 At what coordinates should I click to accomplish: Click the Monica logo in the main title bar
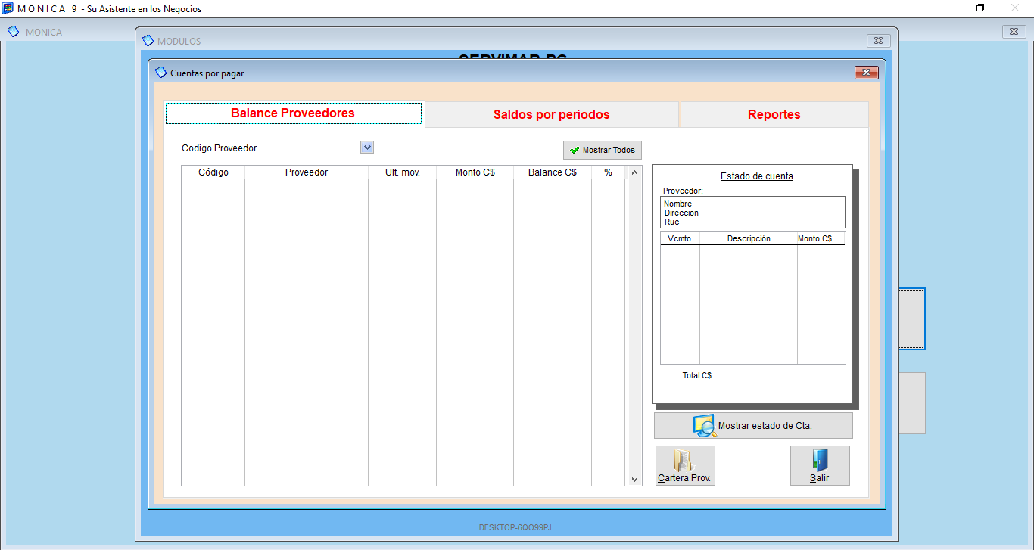pos(8,8)
